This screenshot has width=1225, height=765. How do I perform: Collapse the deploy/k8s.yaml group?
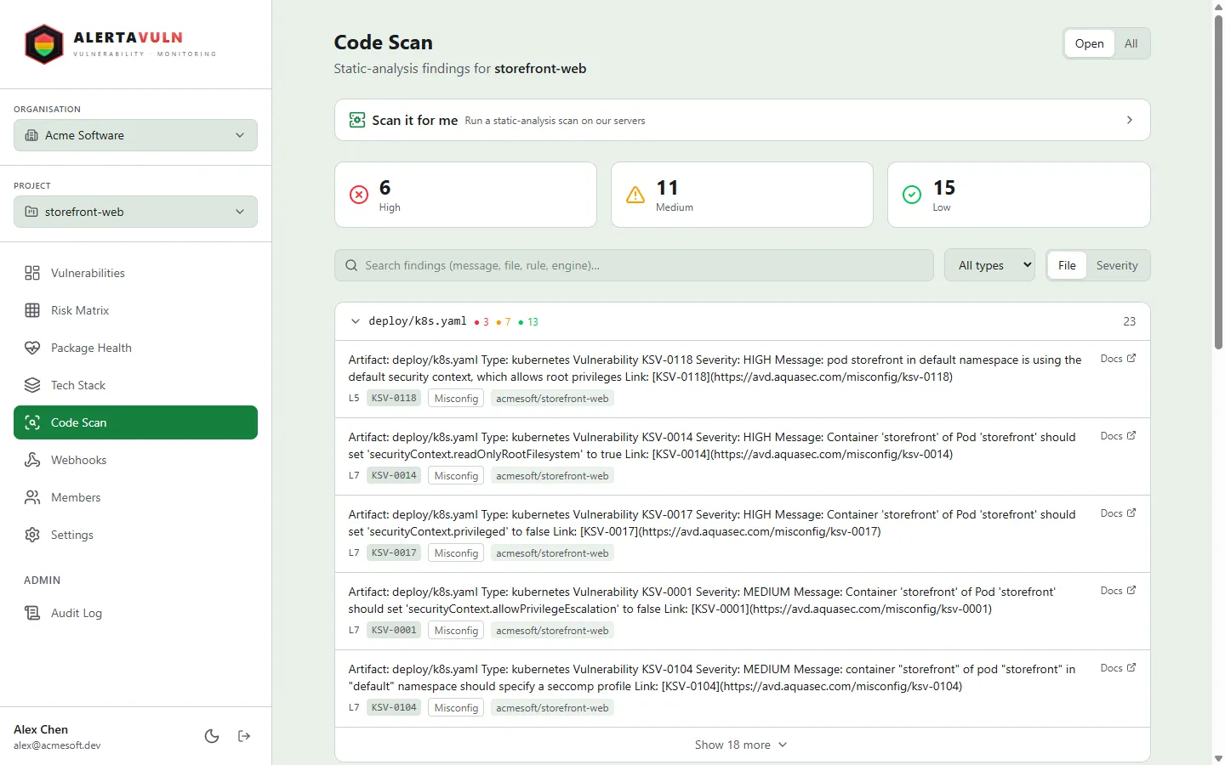coord(356,321)
